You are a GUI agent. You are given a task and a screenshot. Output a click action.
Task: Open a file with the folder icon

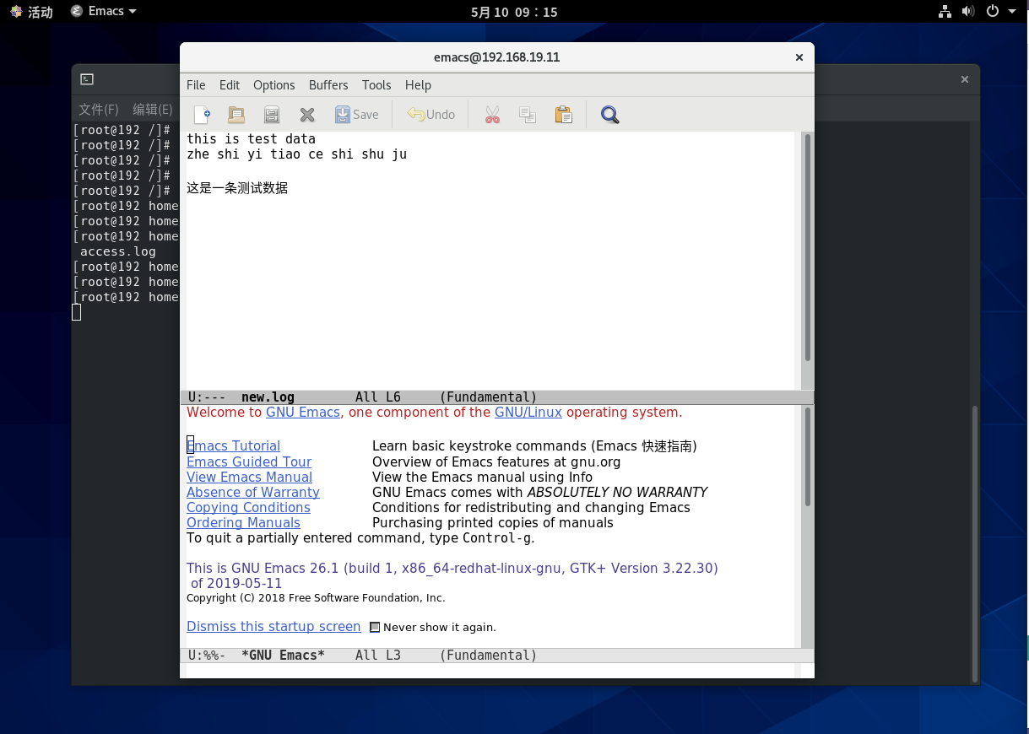pos(236,115)
